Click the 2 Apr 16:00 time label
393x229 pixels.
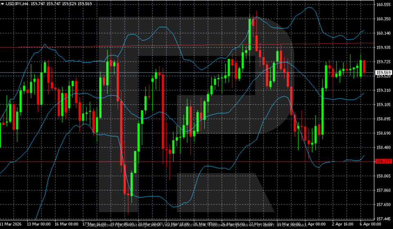[343, 225]
